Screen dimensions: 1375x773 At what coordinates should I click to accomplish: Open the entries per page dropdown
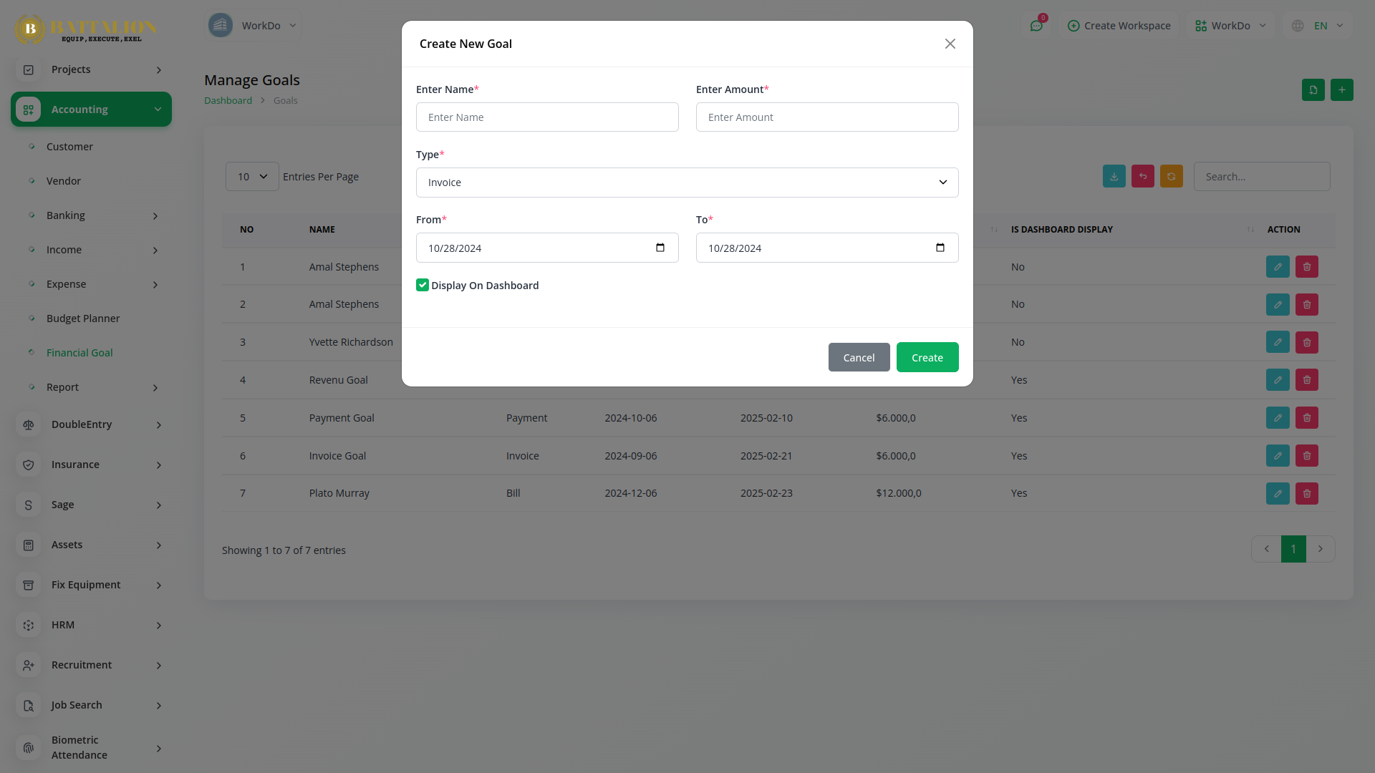click(x=252, y=177)
